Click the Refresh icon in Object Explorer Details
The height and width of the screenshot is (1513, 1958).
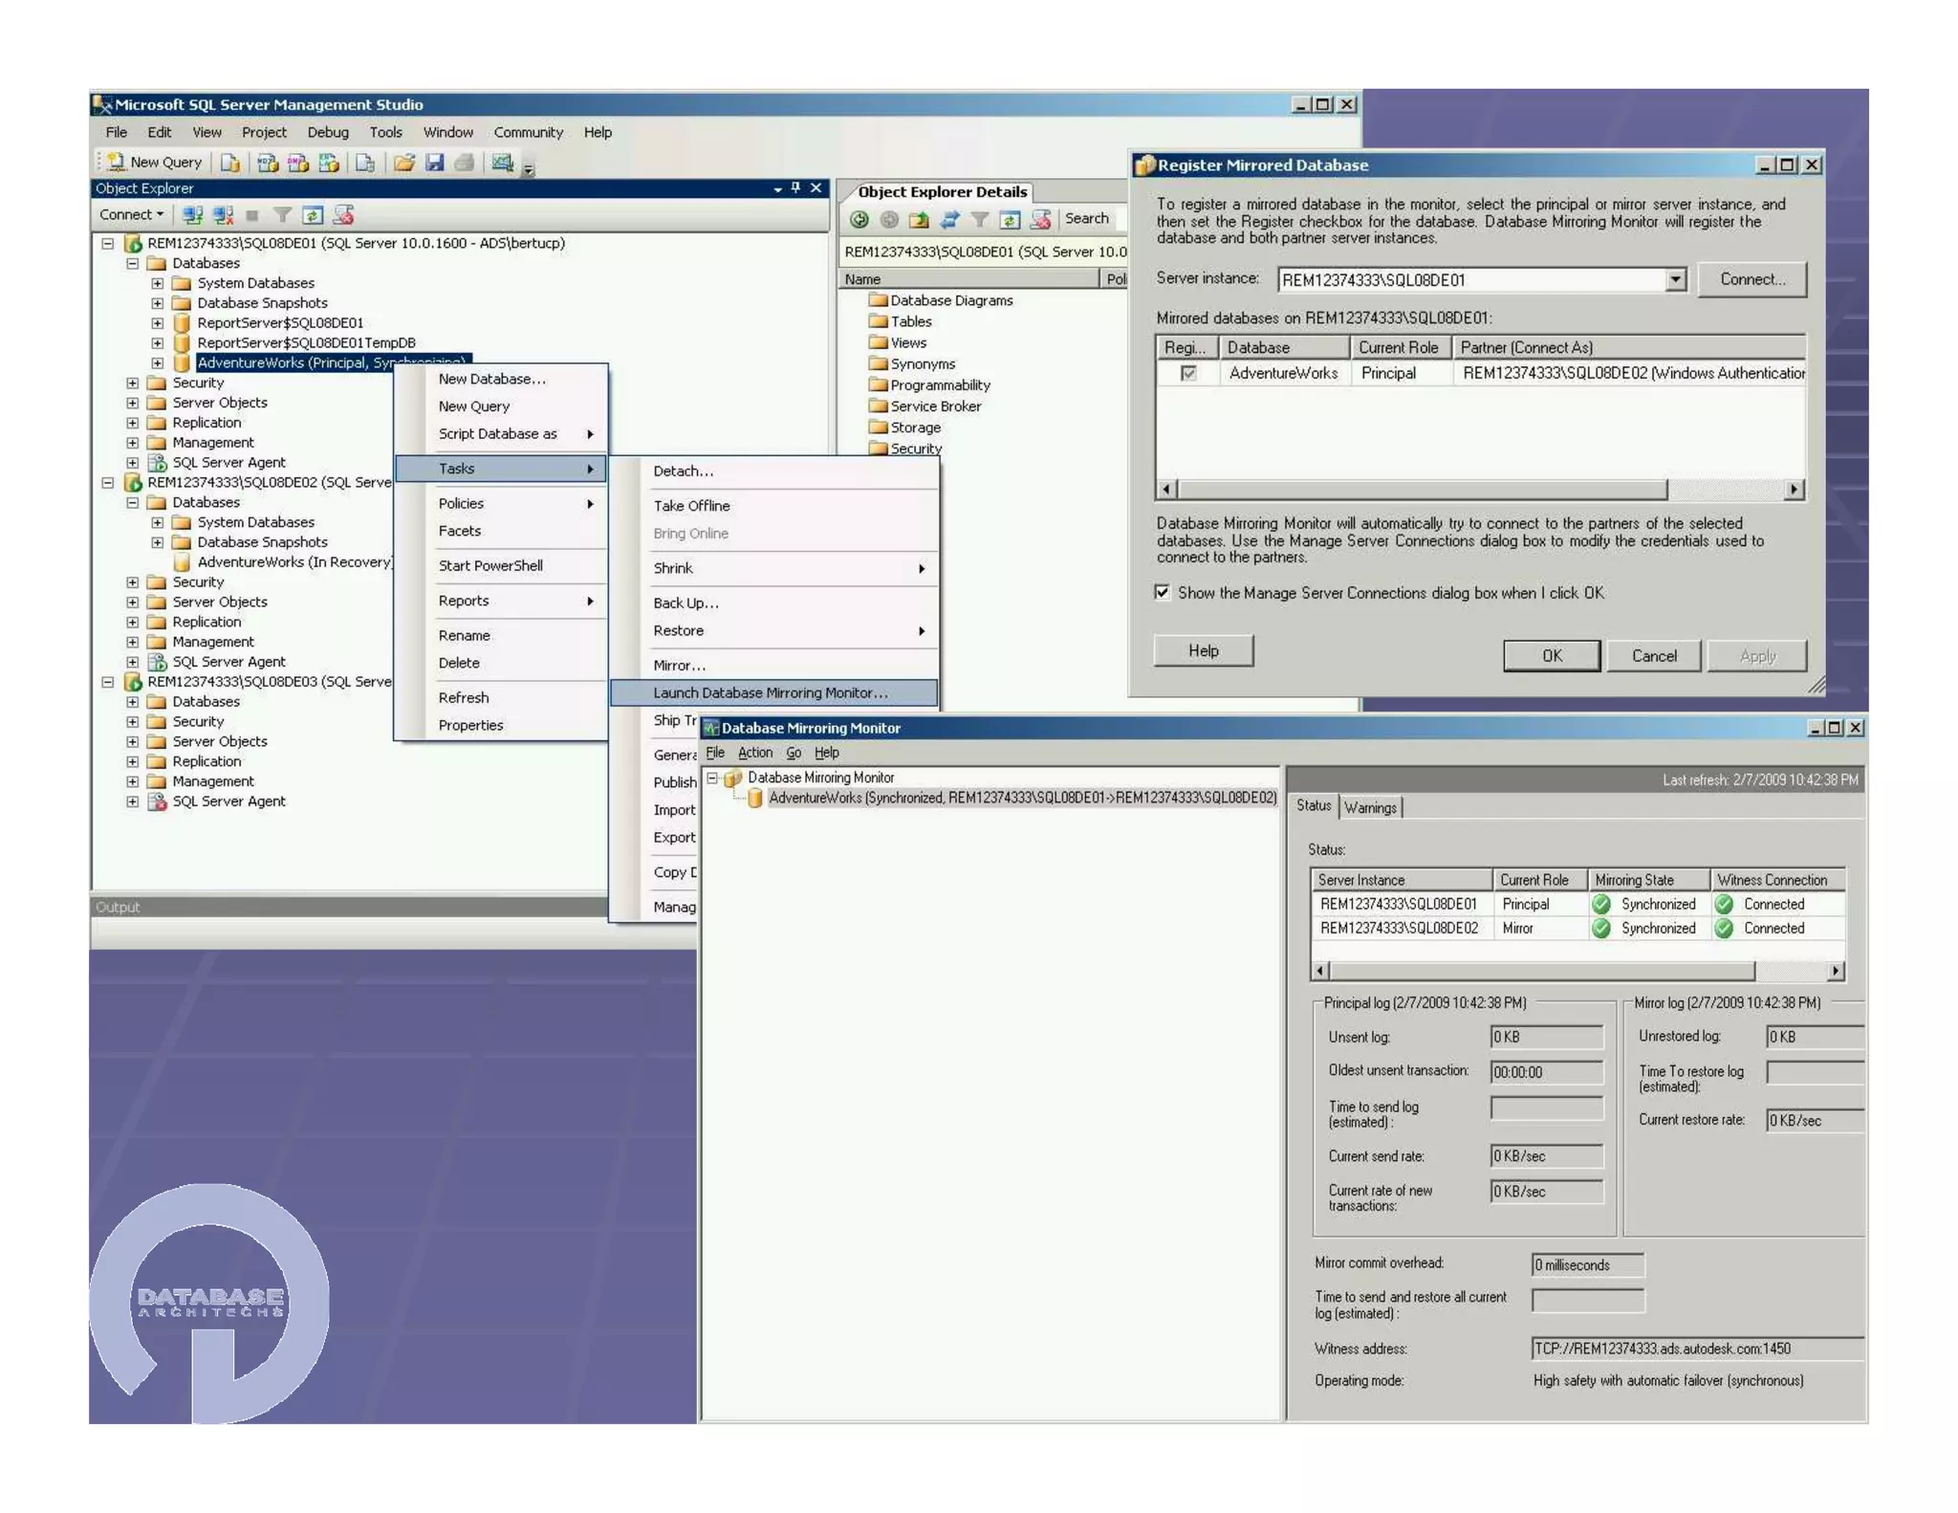click(x=1010, y=220)
